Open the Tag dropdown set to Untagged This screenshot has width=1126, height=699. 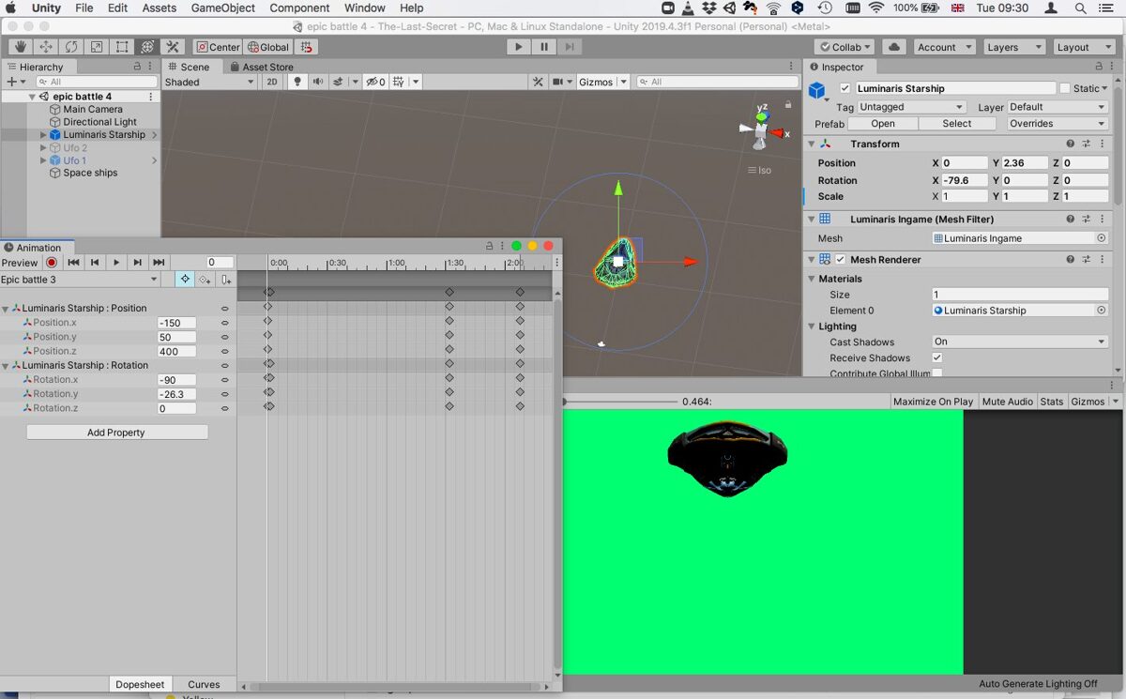(x=911, y=107)
